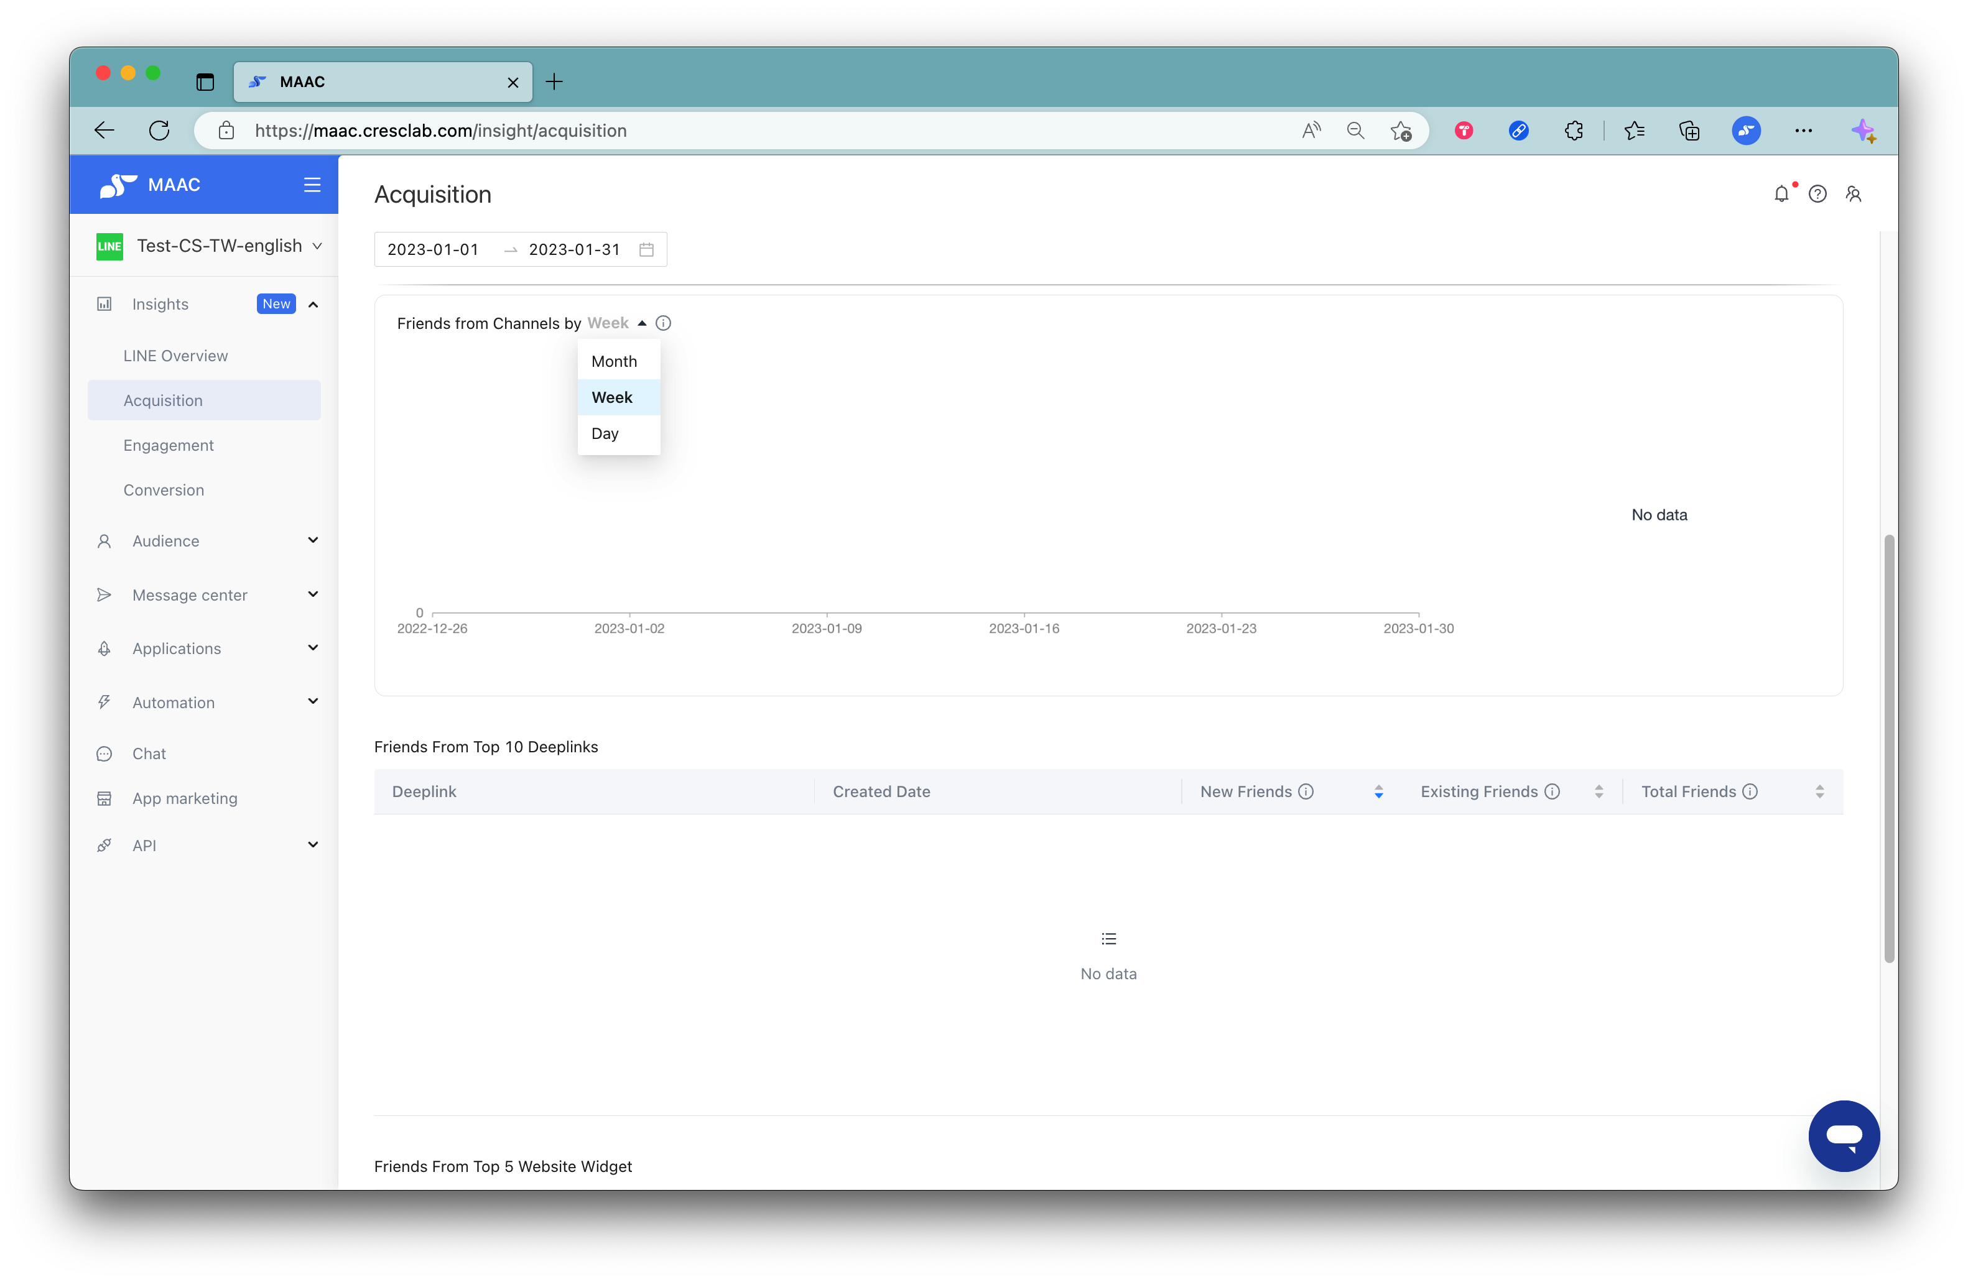Screen dimensions: 1968x1282
Task: Edit the end date 2023-01-31
Action: (x=575, y=249)
